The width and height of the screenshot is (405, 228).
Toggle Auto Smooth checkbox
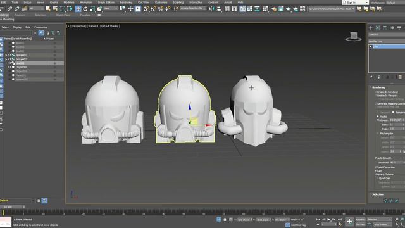(x=375, y=158)
